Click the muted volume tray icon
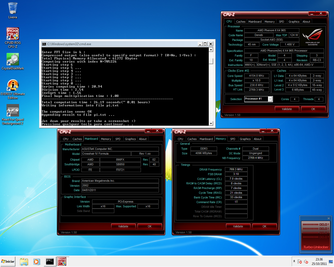Image resolution: width=334 pixels, height=267 pixels. tap(306, 262)
